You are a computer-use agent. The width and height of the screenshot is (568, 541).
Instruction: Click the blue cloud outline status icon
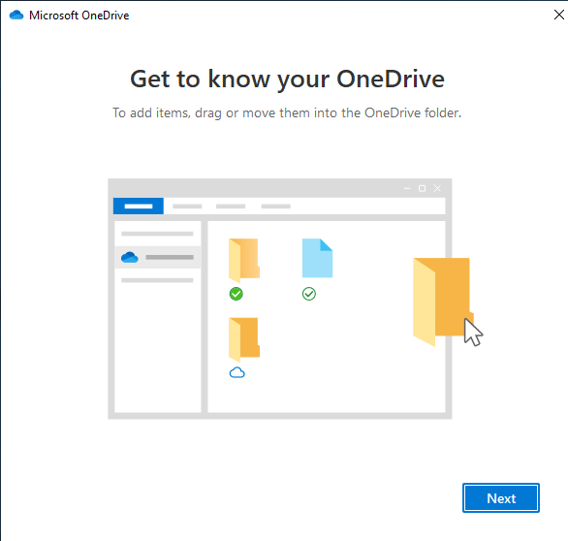[237, 373]
